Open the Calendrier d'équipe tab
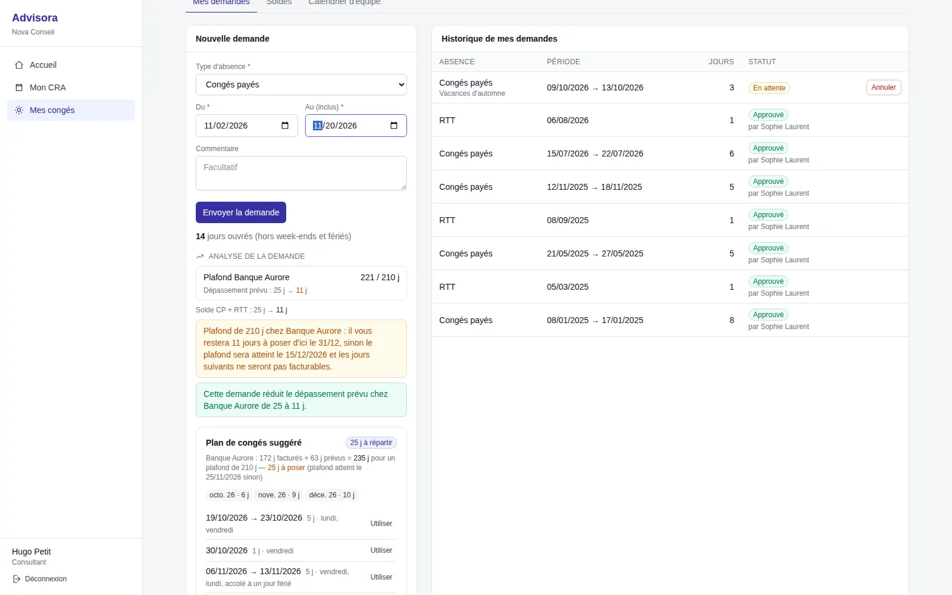Viewport: 952px width, 595px height. [345, 3]
